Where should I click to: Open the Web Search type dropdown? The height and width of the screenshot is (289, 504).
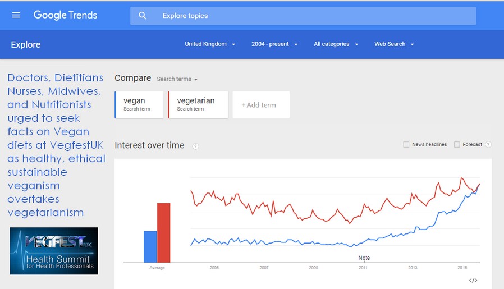tap(394, 44)
